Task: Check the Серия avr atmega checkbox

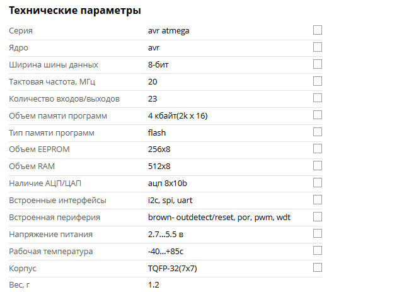Action: (x=318, y=30)
